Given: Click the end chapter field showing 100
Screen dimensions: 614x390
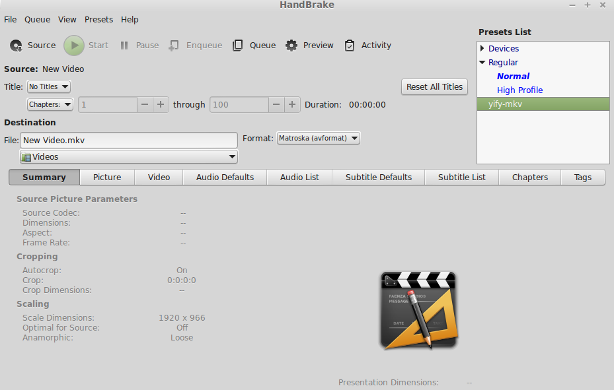Looking at the screenshot, I should coord(239,105).
